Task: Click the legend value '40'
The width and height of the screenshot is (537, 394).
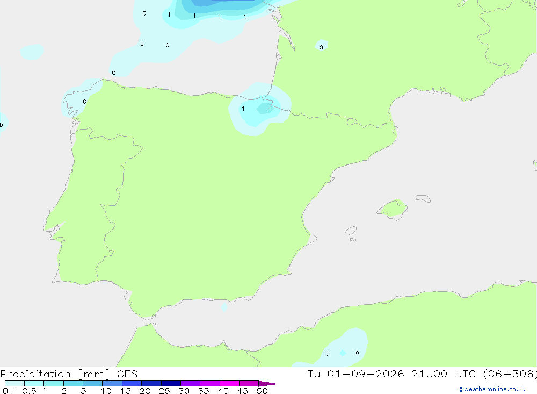Action: (x=223, y=391)
